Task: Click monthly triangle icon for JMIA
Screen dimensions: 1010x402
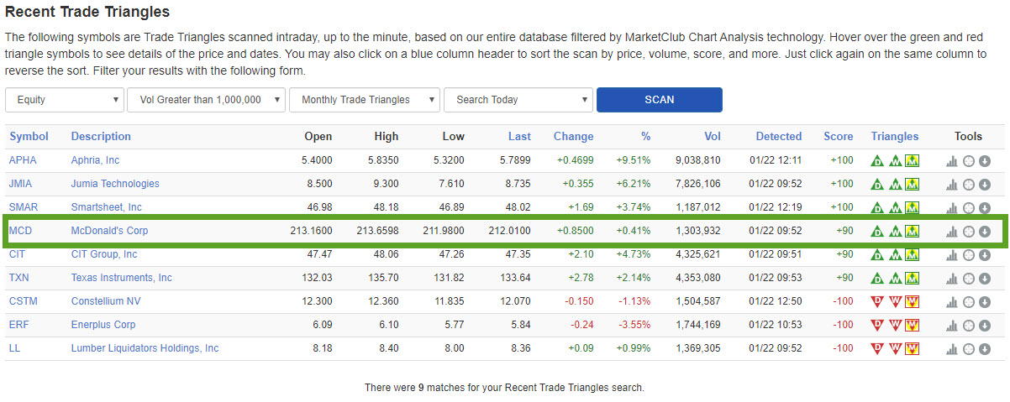Action: [912, 185]
